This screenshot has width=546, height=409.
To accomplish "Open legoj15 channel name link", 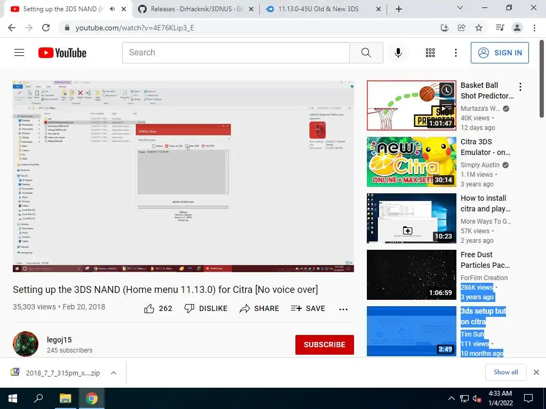I will [x=59, y=340].
